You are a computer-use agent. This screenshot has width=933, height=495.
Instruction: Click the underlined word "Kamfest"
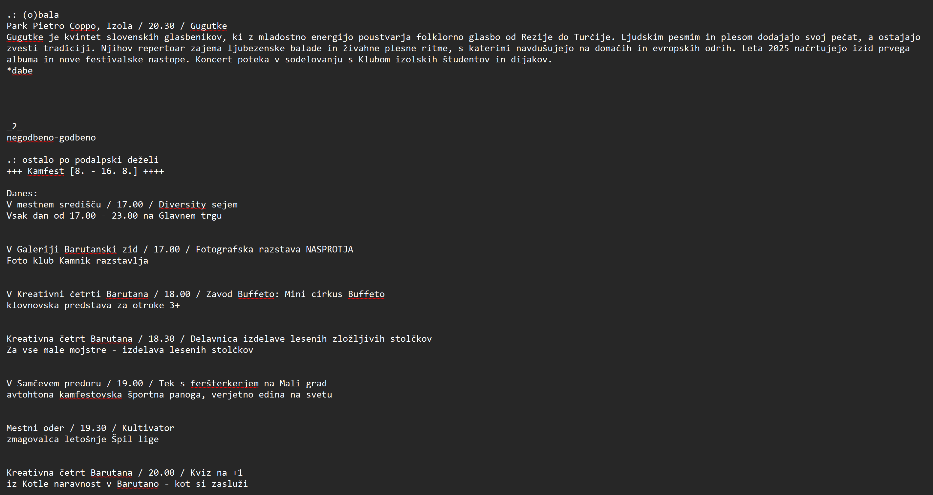[46, 171]
